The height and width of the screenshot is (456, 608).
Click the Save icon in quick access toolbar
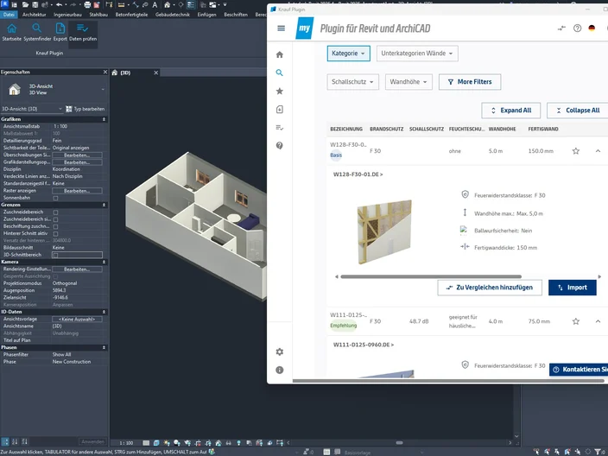[x=35, y=4]
